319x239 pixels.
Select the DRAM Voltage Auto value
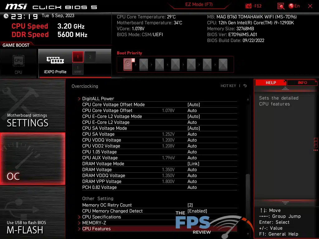[192, 170]
